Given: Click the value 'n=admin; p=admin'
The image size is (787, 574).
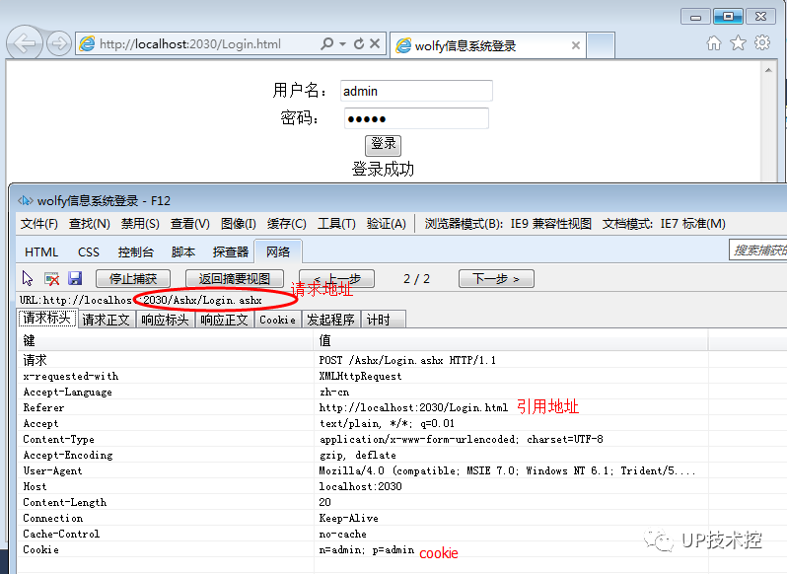Looking at the screenshot, I should point(367,550).
